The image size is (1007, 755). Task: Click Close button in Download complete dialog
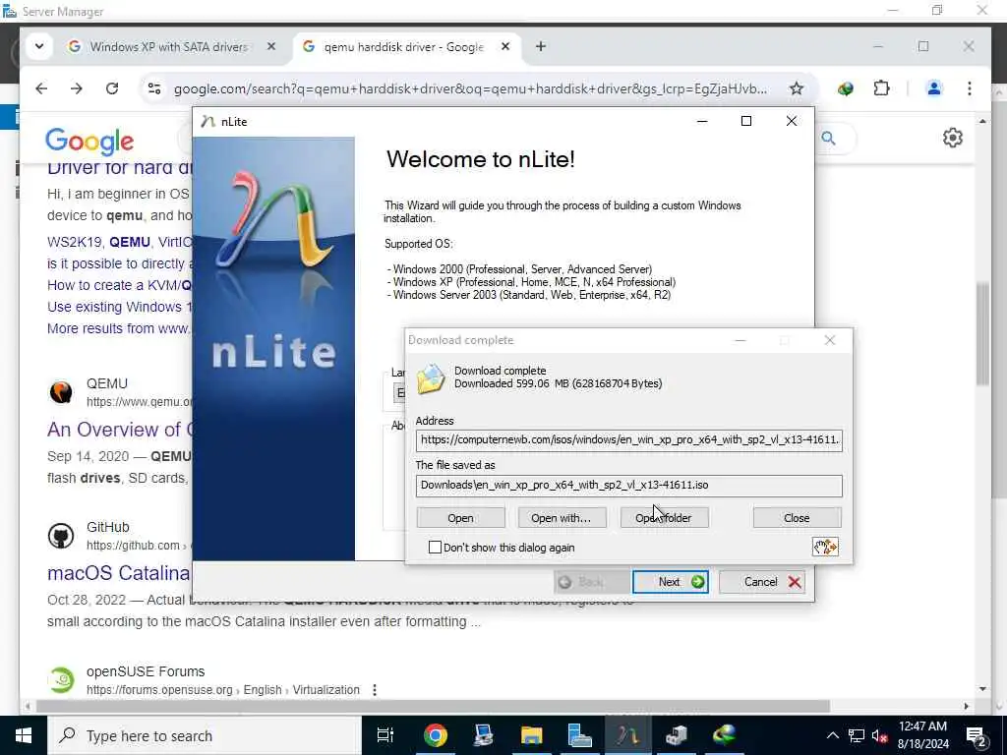coord(797,517)
